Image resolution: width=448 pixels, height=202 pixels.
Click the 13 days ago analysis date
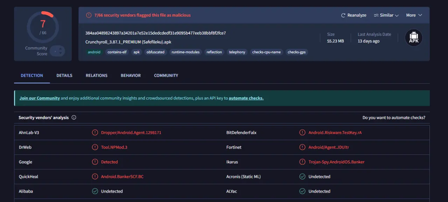[369, 41]
